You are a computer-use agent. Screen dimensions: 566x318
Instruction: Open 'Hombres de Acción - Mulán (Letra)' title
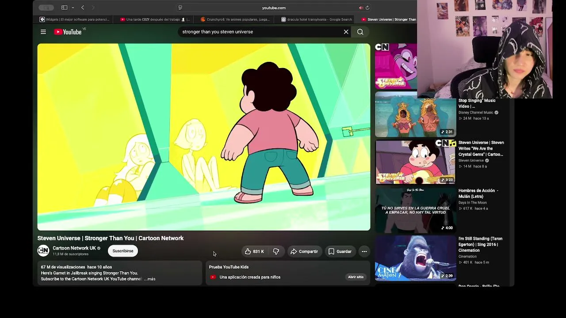coord(478,193)
